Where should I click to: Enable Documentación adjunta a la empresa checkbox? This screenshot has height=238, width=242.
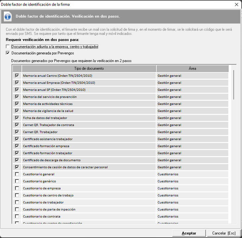[8, 47]
